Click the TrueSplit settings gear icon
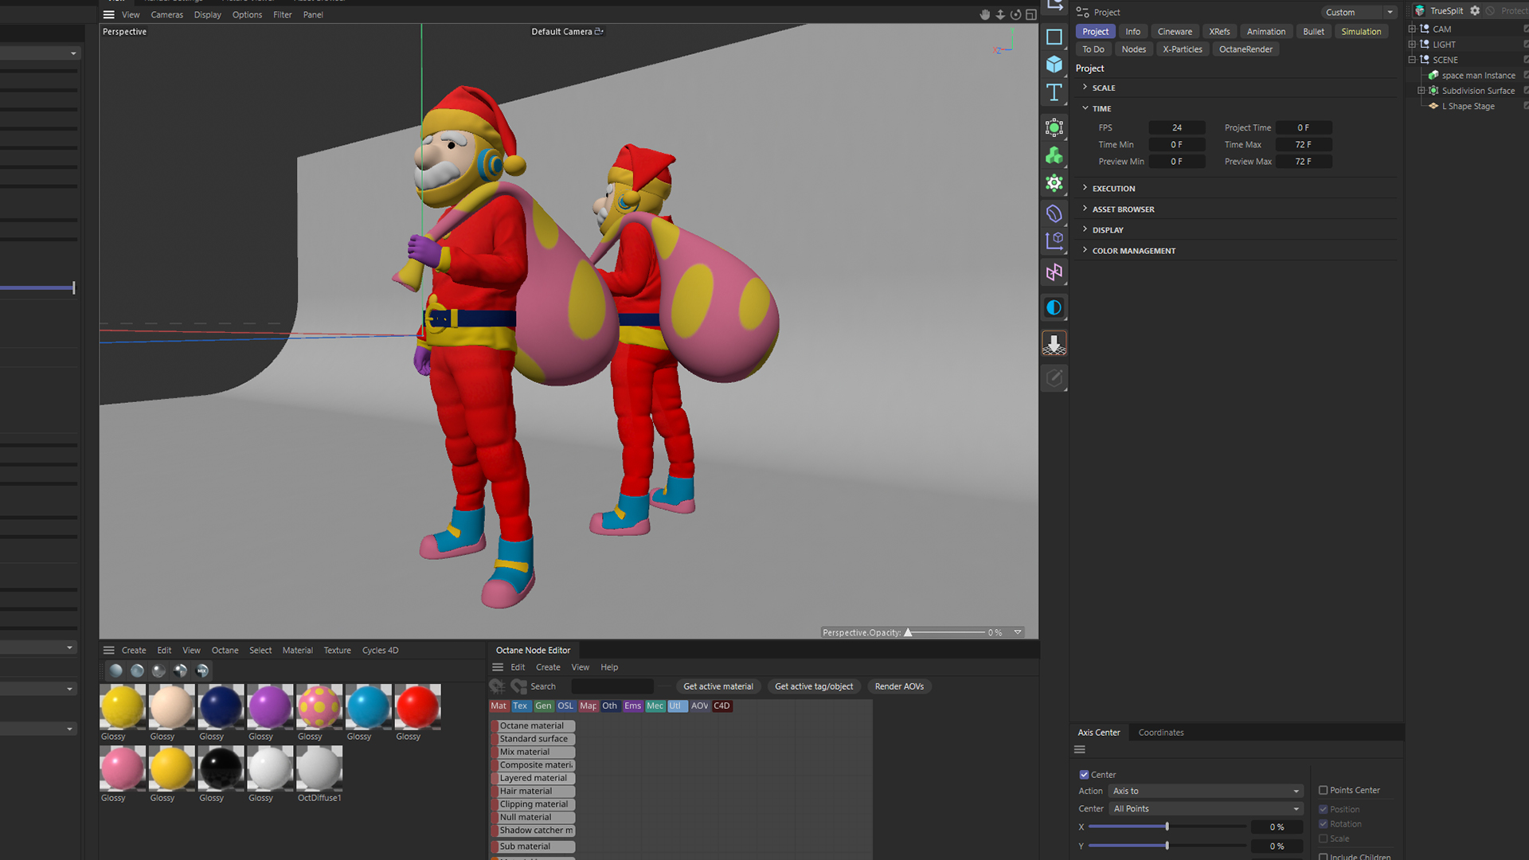The image size is (1529, 860). [1475, 11]
